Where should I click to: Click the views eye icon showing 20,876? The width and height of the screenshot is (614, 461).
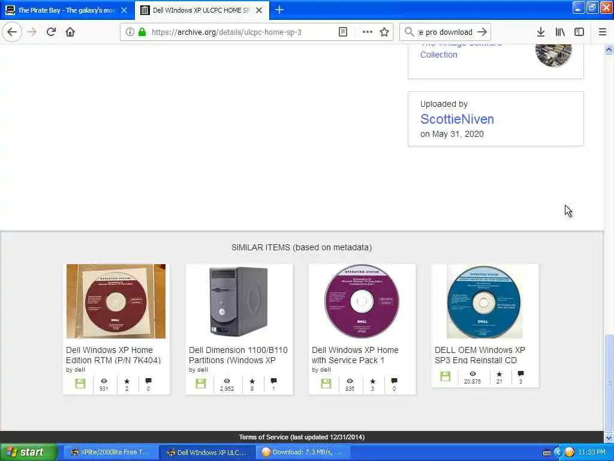472,373
